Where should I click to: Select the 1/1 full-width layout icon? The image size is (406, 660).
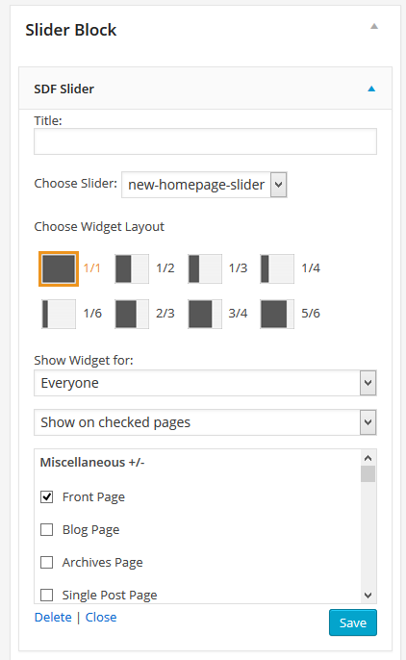coord(59,268)
